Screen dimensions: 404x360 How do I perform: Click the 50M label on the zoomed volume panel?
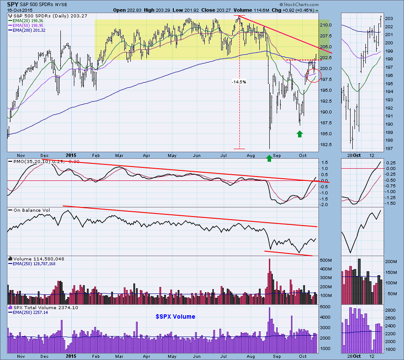click(x=392, y=294)
